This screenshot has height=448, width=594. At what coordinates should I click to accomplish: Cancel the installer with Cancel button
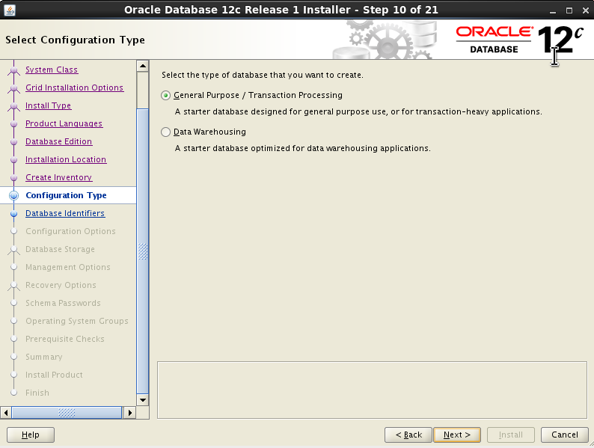click(565, 435)
